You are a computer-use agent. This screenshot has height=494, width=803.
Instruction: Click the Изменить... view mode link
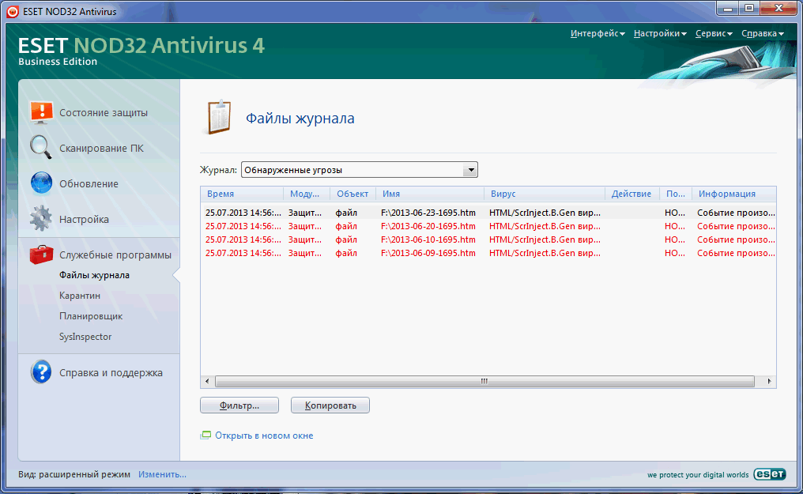coord(162,474)
